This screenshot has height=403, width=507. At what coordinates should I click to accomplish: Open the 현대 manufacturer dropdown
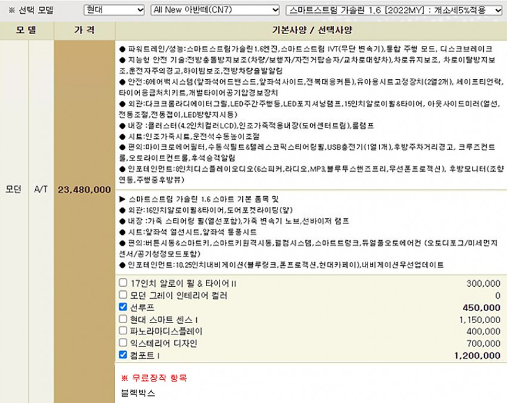[x=113, y=10]
